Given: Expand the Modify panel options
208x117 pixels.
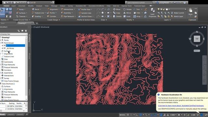Looking at the screenshot, I should (x=130, y=20).
